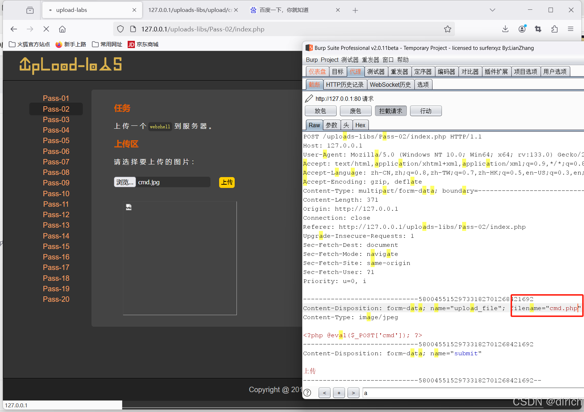
Task: Switch to the 用户选项 tab in Burp
Action: click(555, 72)
